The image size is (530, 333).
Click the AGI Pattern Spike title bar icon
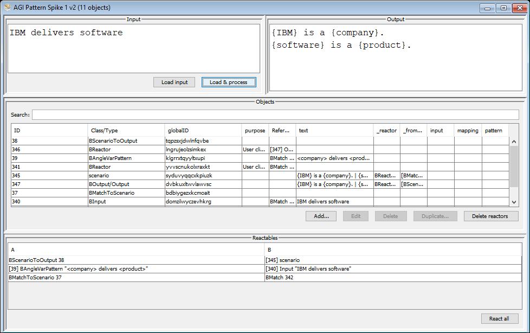pyautogui.click(x=7, y=8)
